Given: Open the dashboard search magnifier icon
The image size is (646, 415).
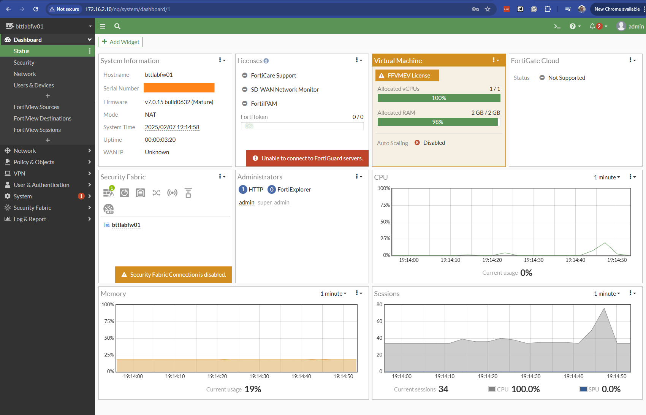Looking at the screenshot, I should tap(117, 26).
